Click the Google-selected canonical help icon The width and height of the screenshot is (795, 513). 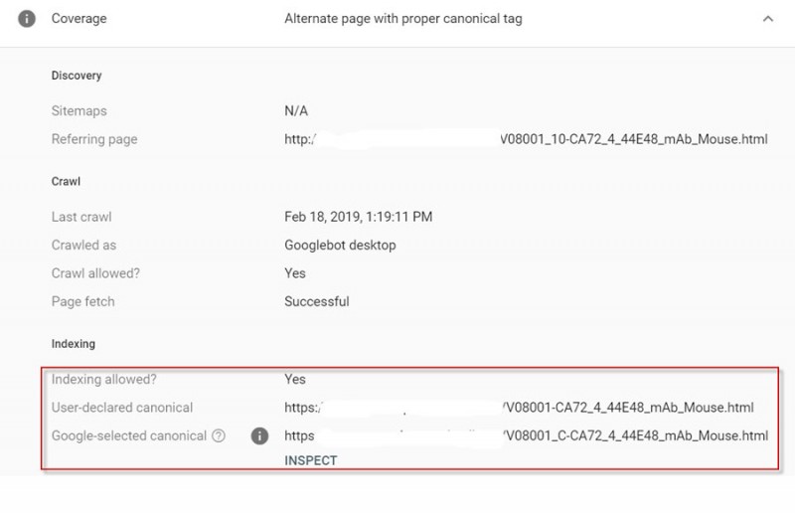[219, 435]
